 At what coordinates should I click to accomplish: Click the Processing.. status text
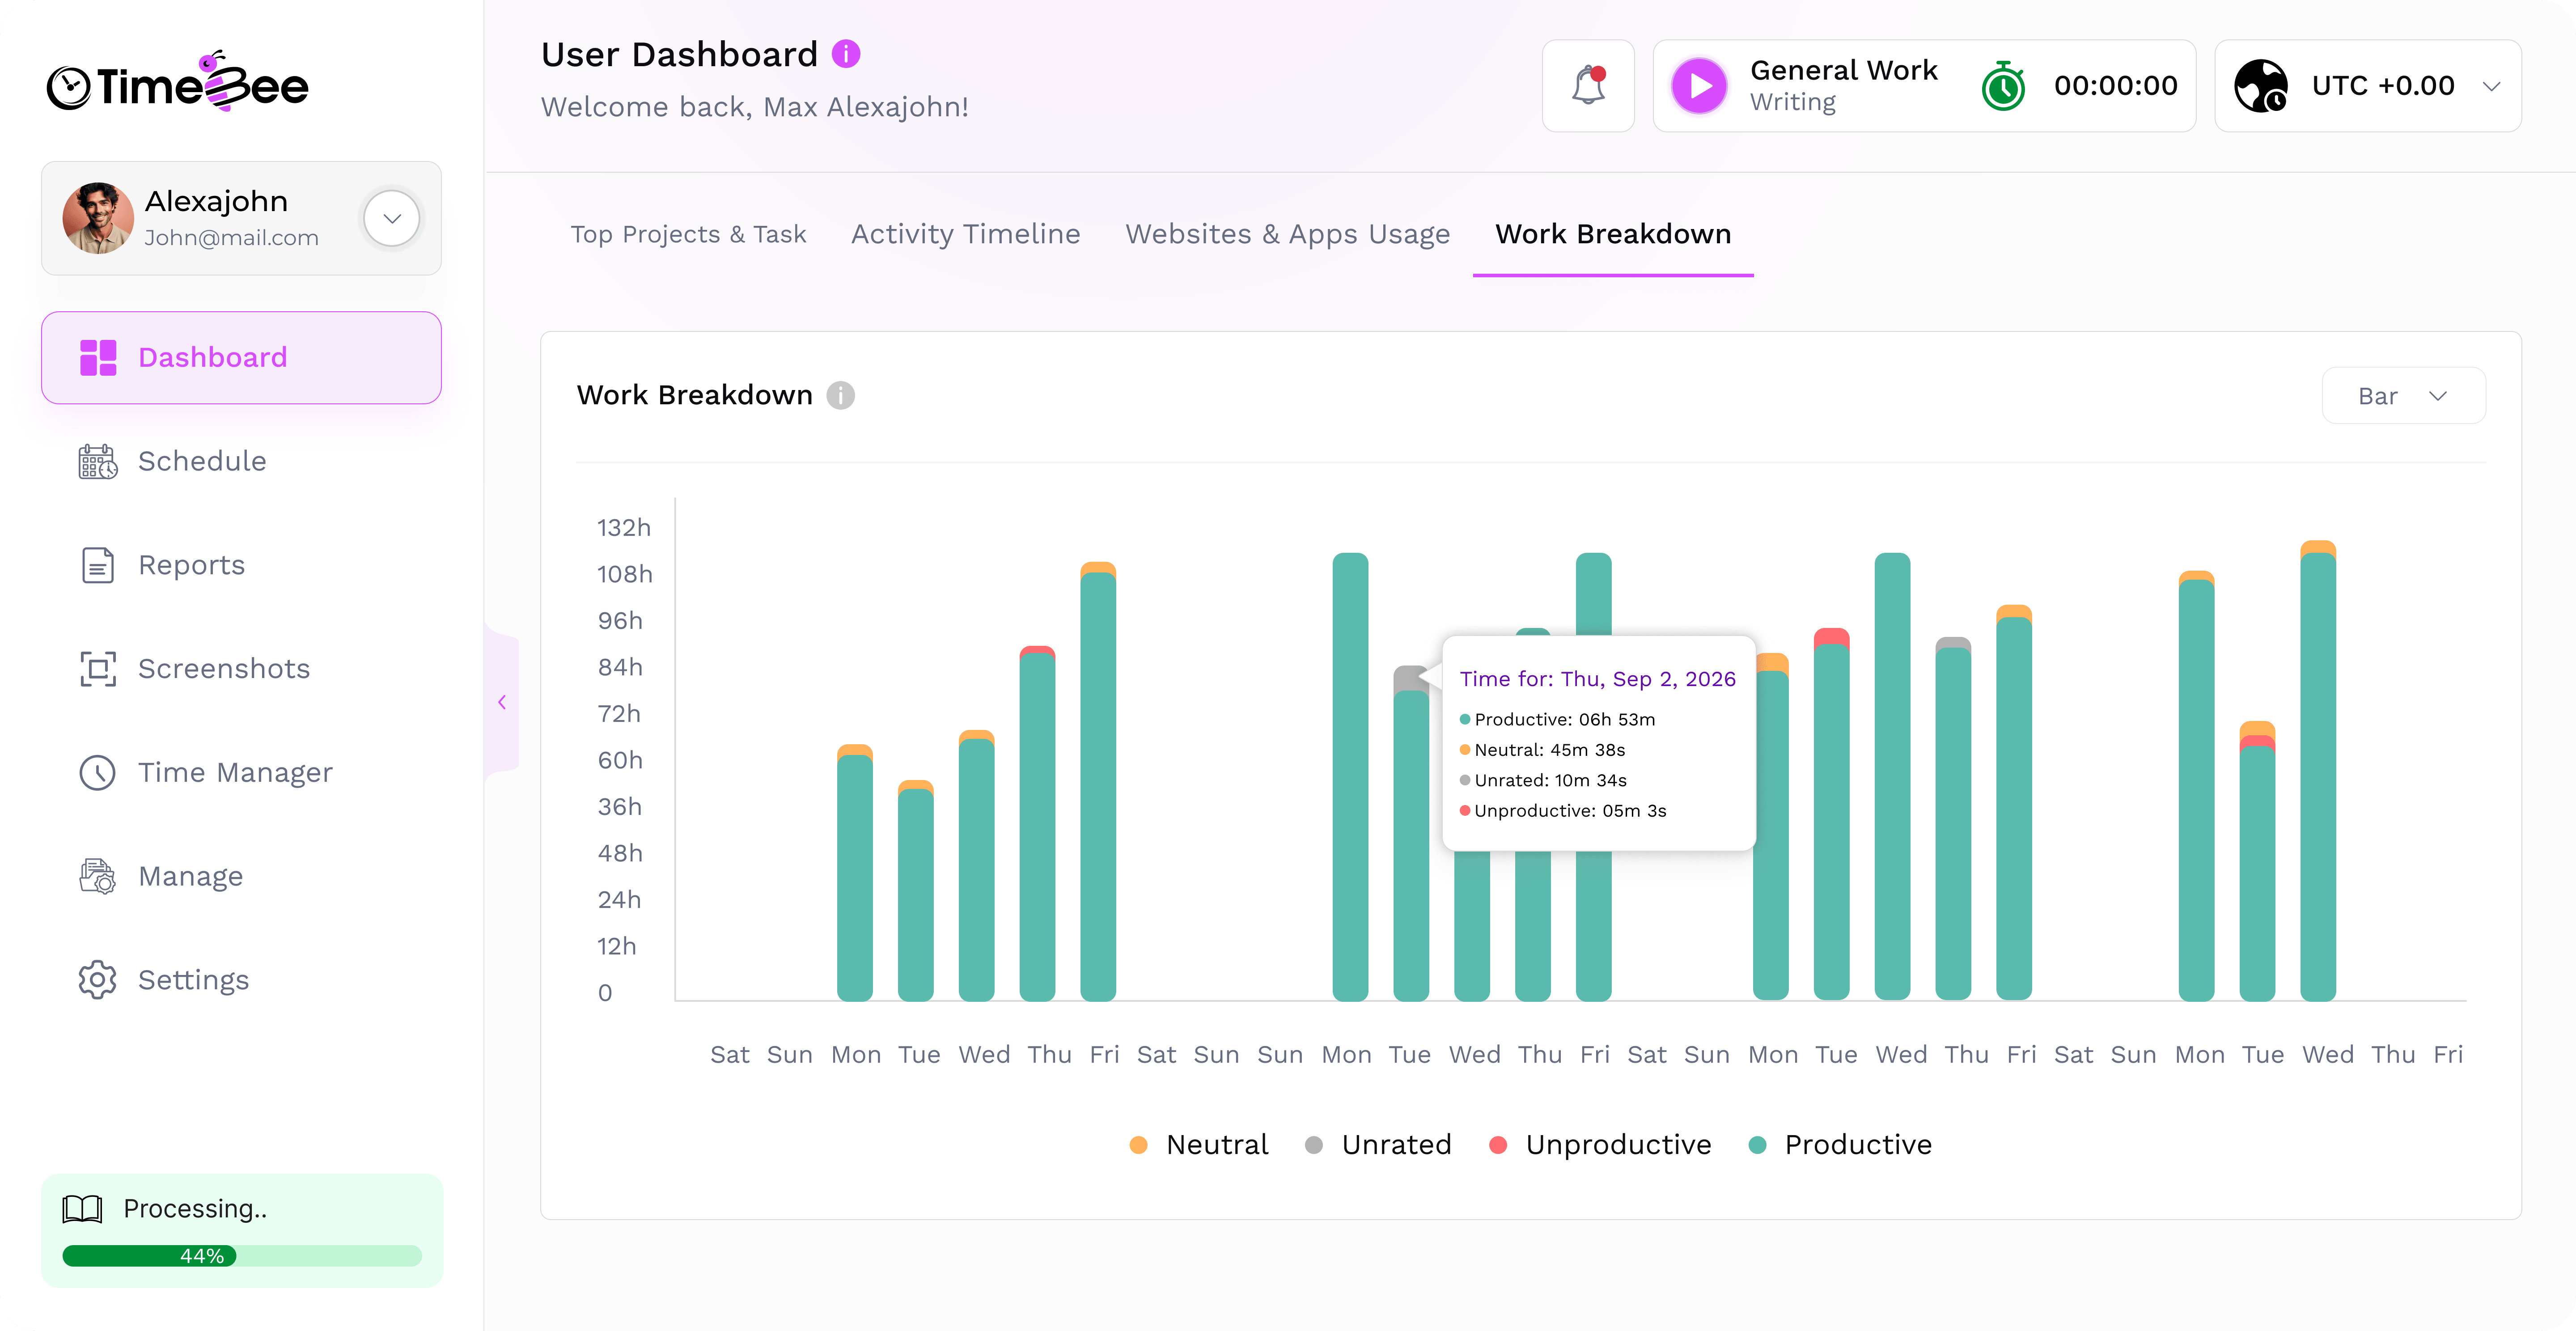click(x=195, y=1209)
